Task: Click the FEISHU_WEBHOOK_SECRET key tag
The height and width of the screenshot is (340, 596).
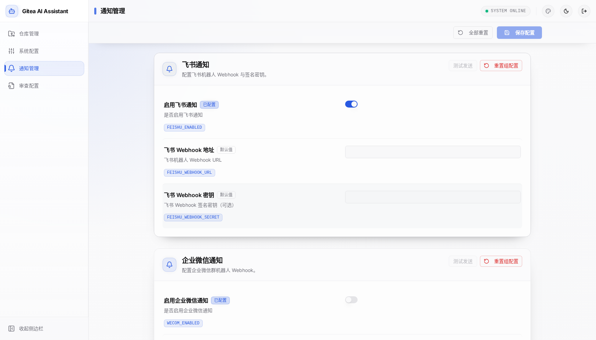Action: [x=193, y=218]
